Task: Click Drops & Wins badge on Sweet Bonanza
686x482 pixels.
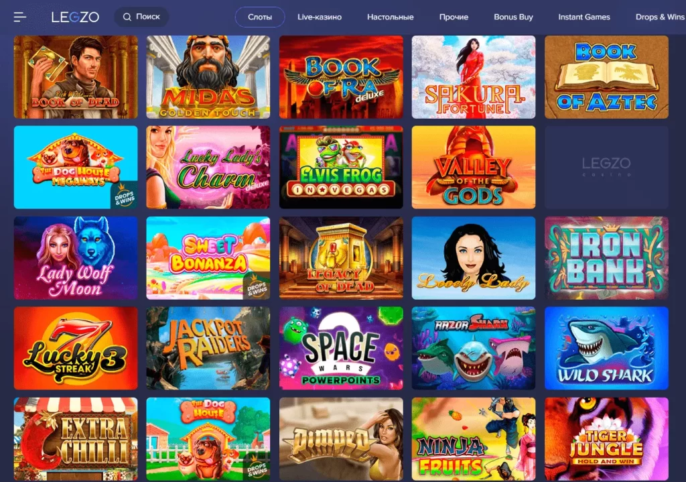Action: point(258,288)
